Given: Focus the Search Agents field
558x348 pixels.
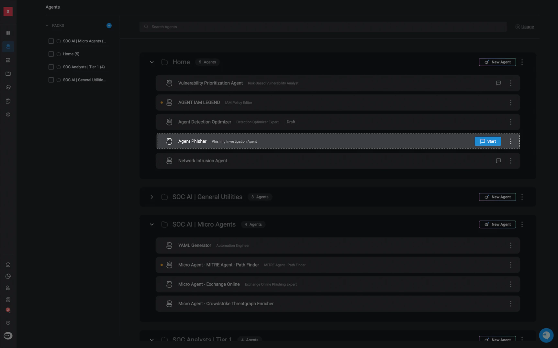Looking at the screenshot, I should coord(323,27).
